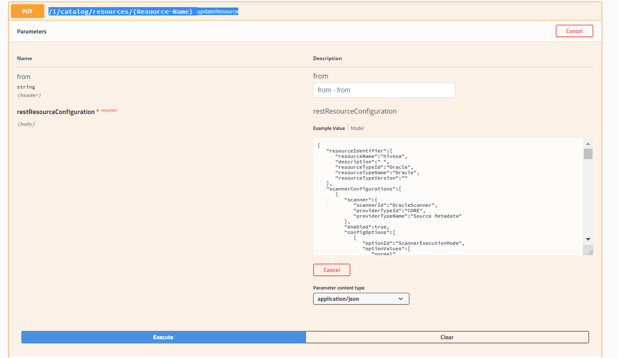
Task: Click the orange PUT method badge
Action: tap(27, 11)
